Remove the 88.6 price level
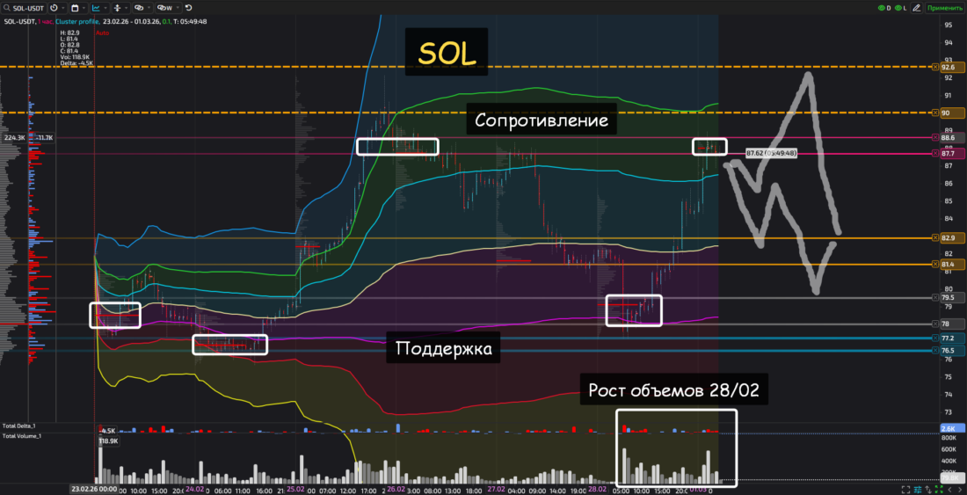This screenshot has width=967, height=495. (x=935, y=137)
